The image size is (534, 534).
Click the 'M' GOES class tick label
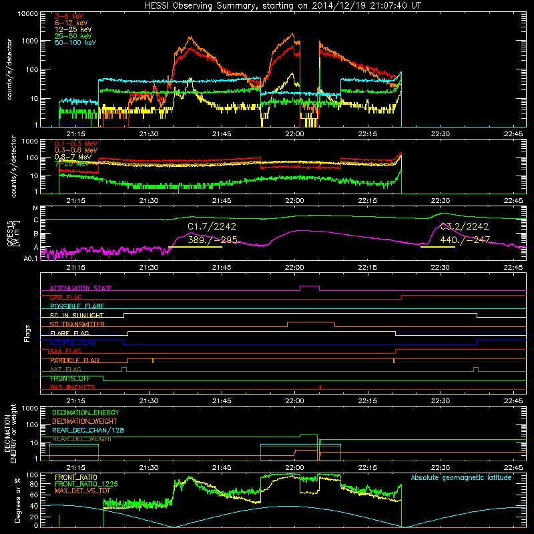point(35,208)
